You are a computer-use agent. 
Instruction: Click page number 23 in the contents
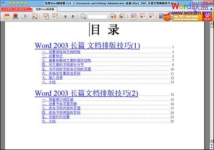pos(172,117)
